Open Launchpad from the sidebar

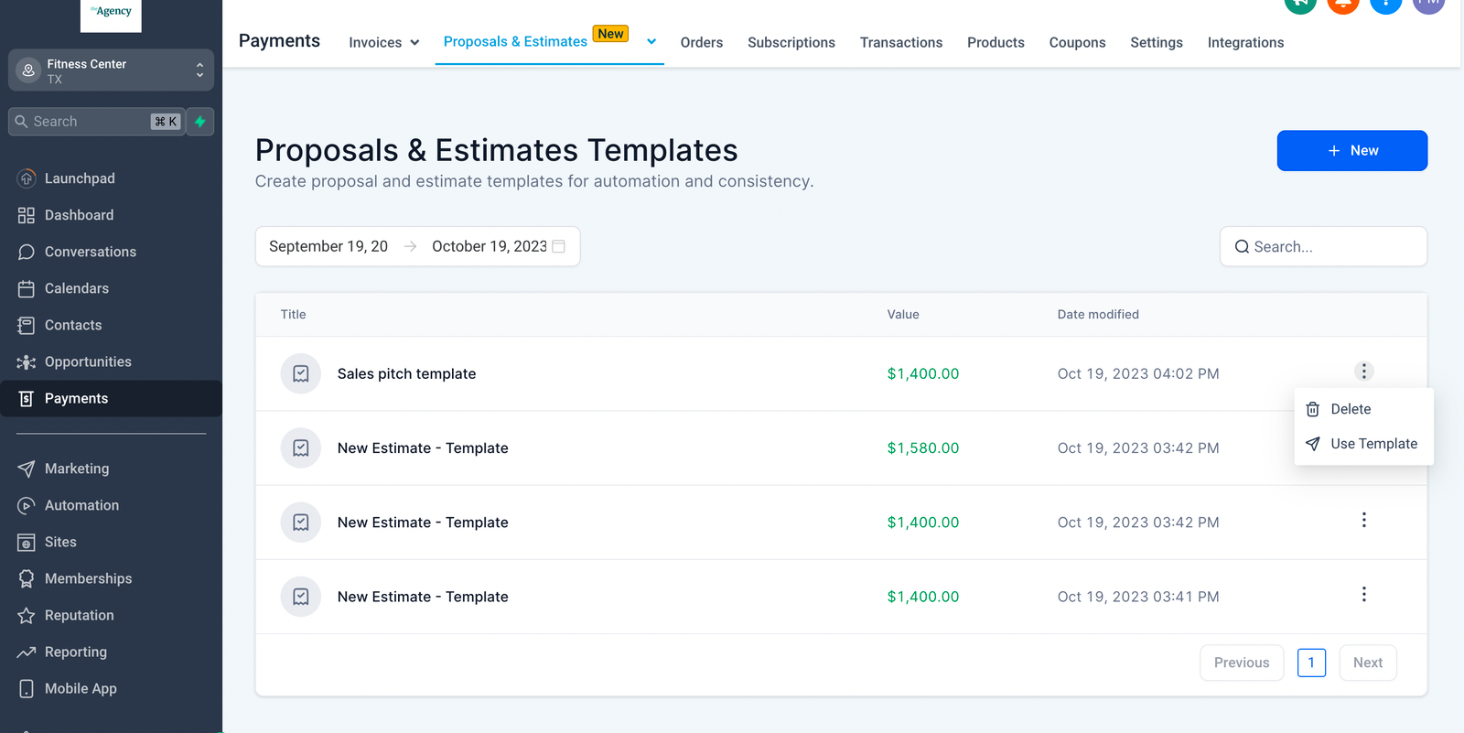(80, 178)
